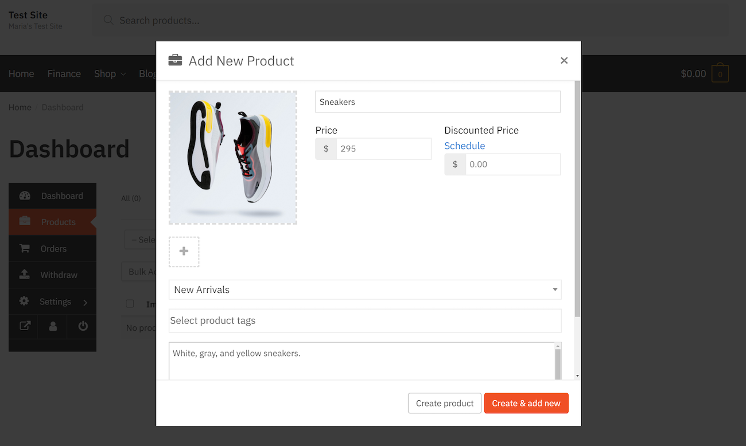
Task: Expand the Settings submenu chevron
Action: pos(86,302)
